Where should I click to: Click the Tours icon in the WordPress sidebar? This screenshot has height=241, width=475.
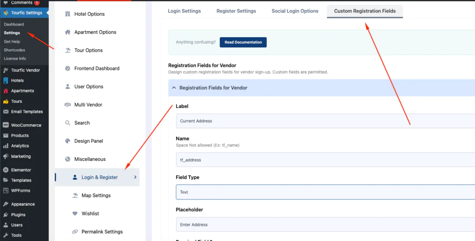[6, 101]
